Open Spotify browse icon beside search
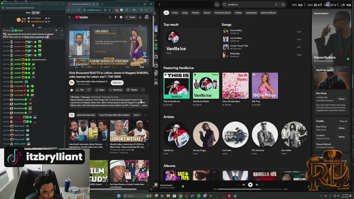 (283, 4)
